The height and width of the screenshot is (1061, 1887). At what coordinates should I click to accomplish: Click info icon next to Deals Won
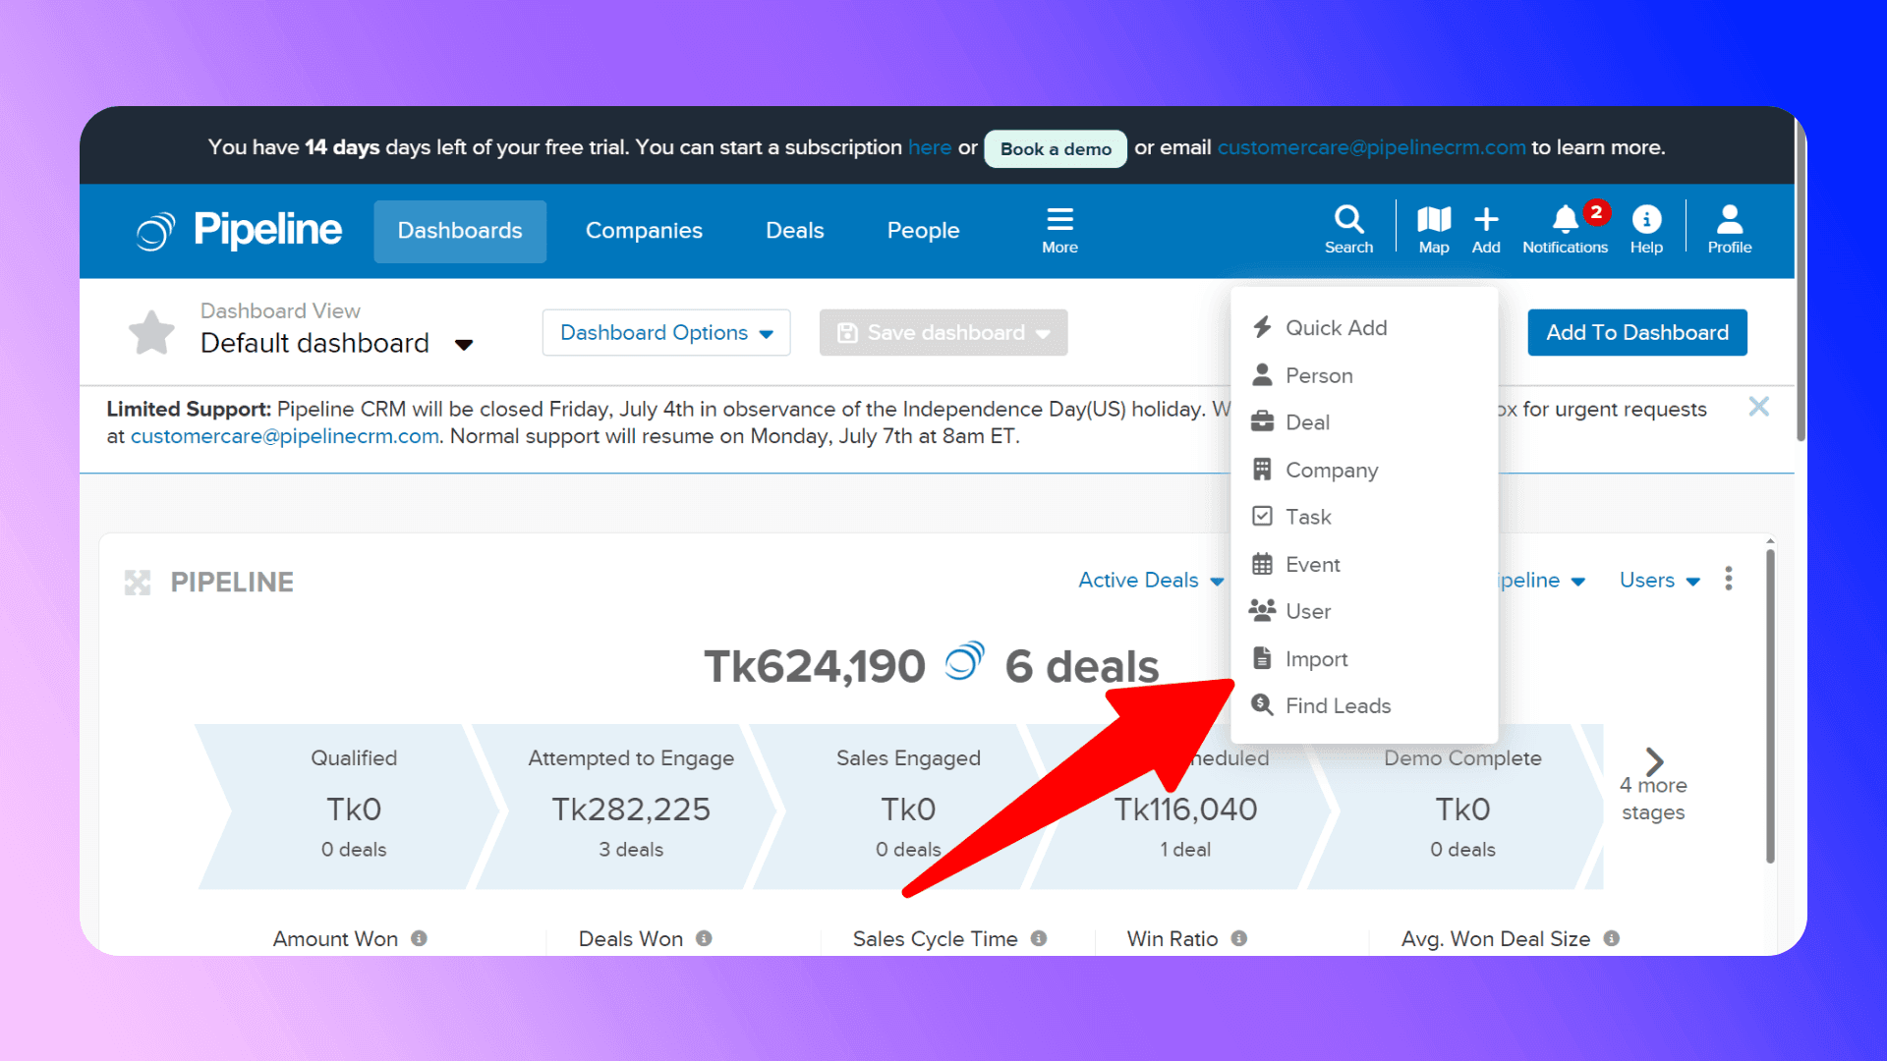pyautogui.click(x=704, y=938)
